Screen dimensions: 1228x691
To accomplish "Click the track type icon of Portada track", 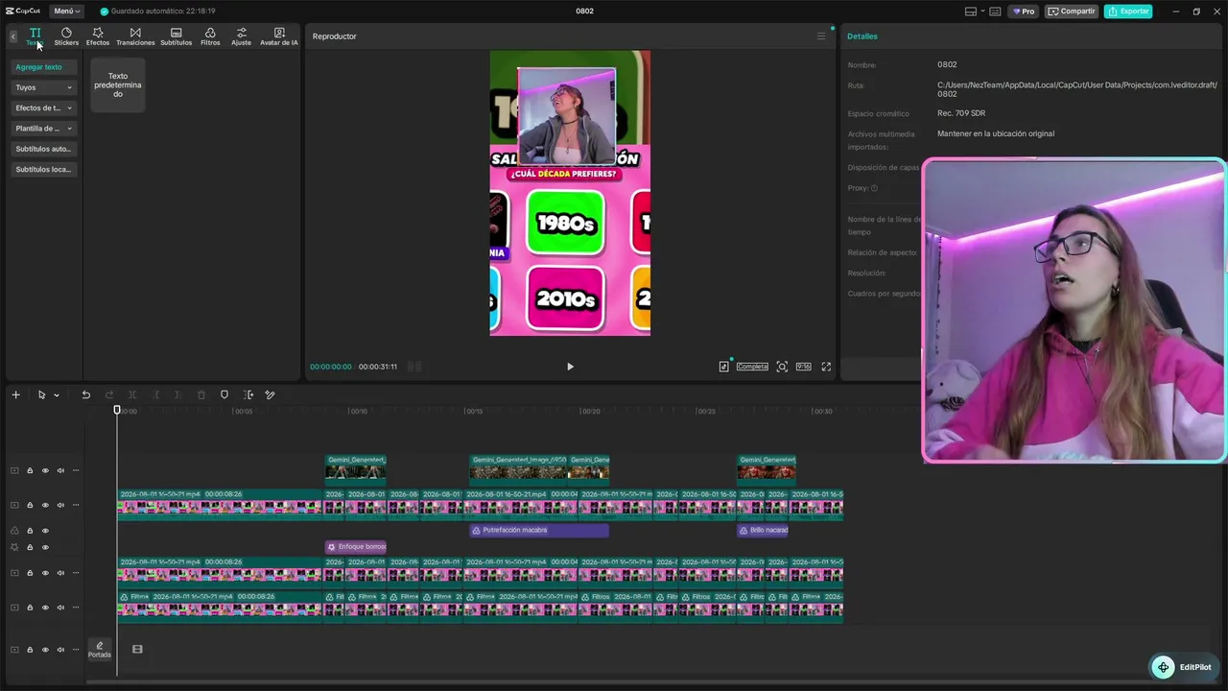I will (x=14, y=650).
